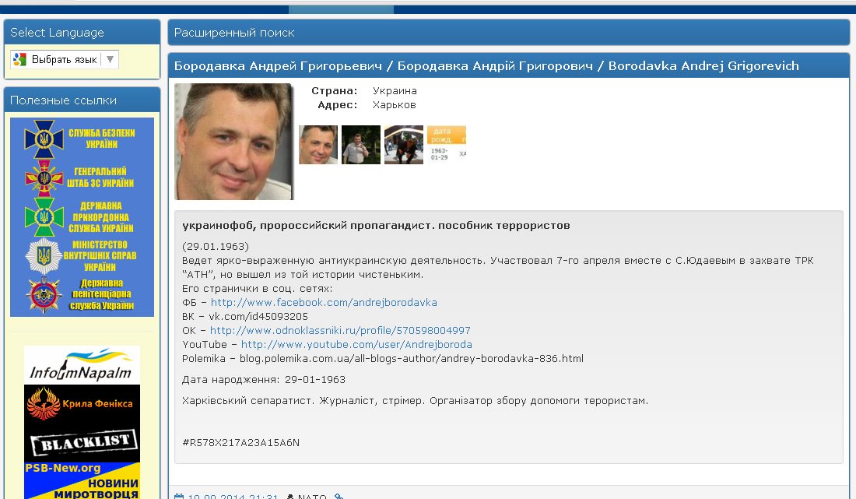Click the Міністерство внутрішніх справ emblem
The width and height of the screenshot is (856, 499).
[44, 255]
